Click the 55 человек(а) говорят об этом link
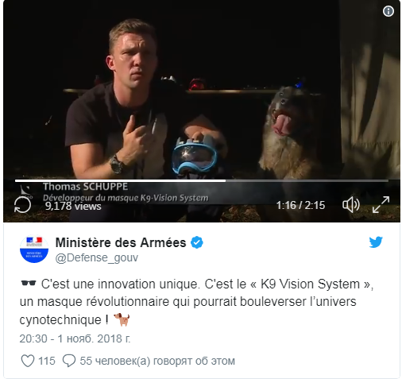402x379 pixels. coord(157,361)
